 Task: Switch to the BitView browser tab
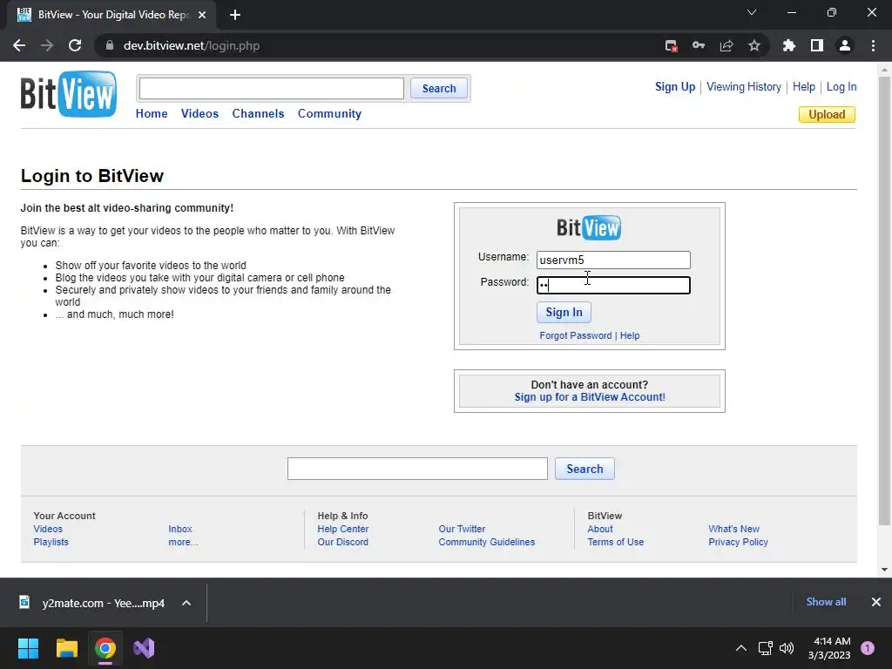tap(112, 15)
